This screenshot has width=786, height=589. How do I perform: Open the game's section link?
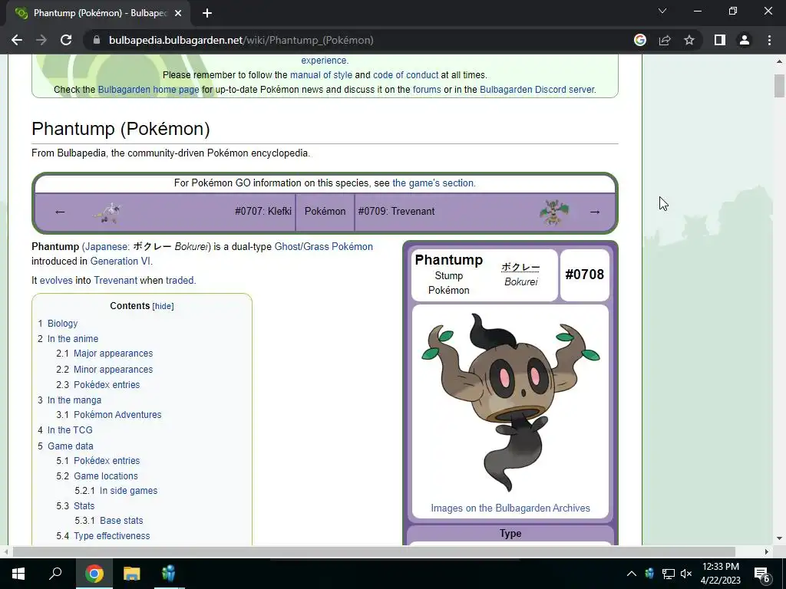(x=434, y=183)
